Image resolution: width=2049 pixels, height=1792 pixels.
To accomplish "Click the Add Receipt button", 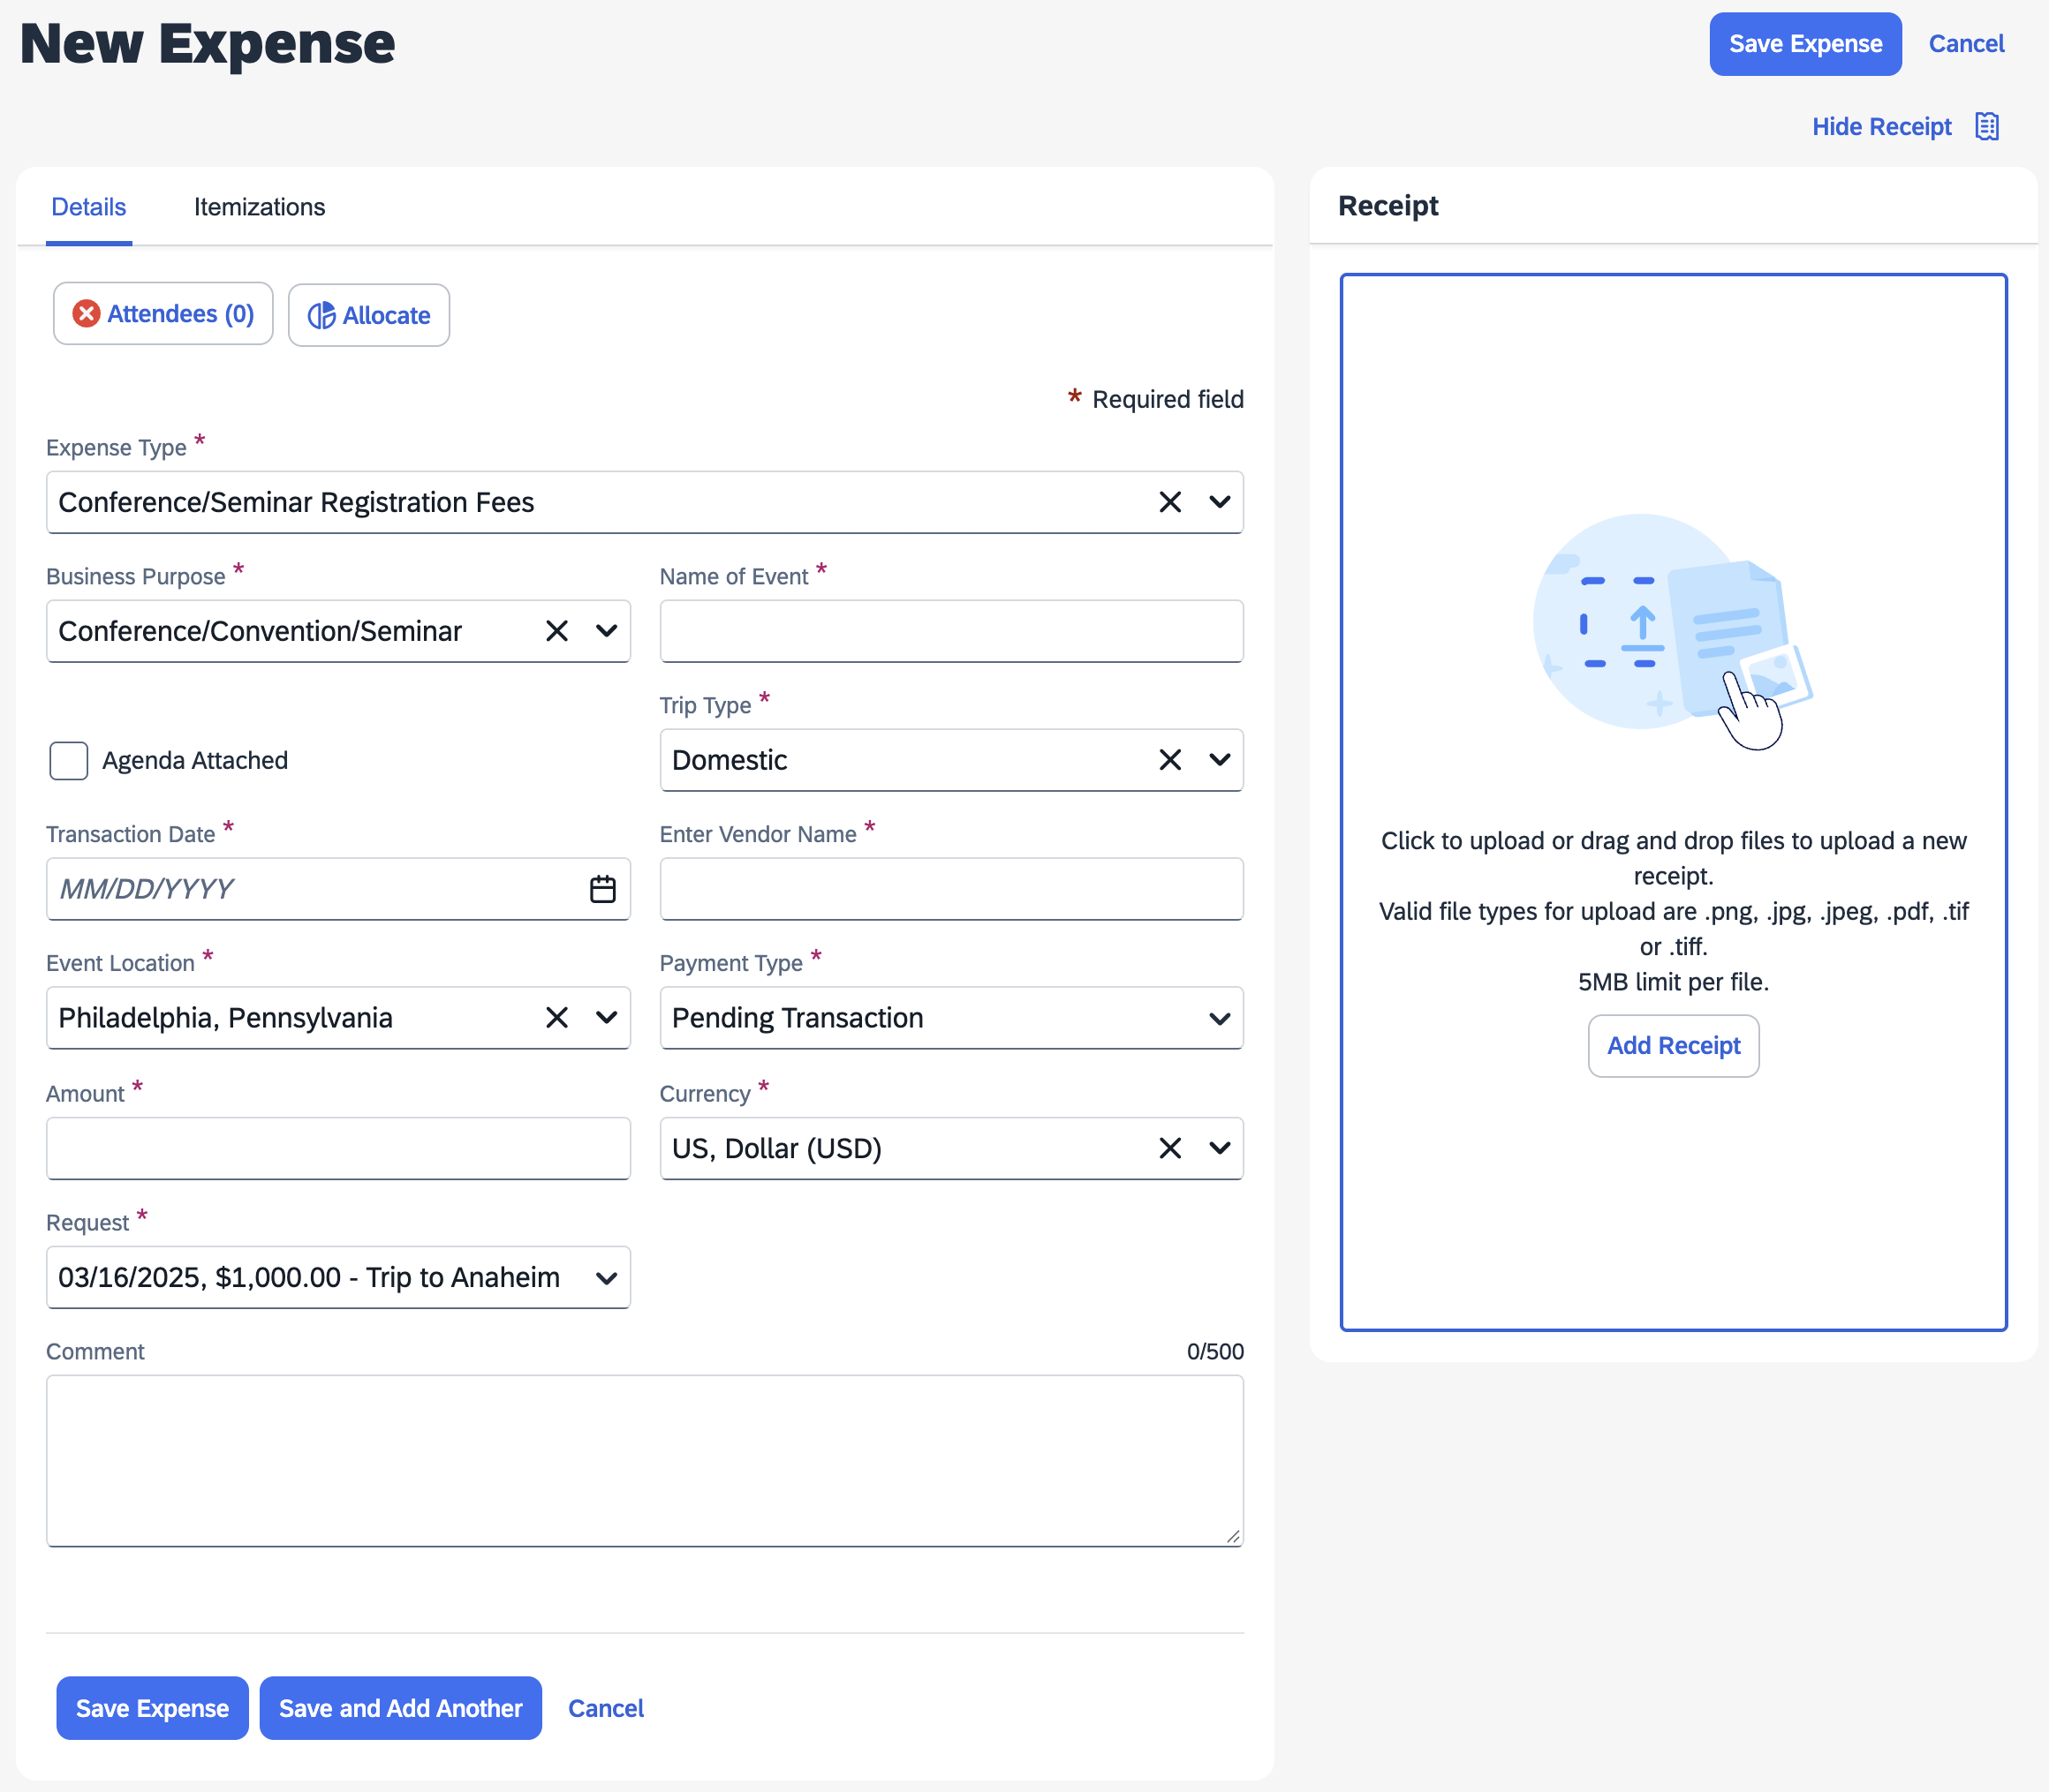I will 1673,1046.
